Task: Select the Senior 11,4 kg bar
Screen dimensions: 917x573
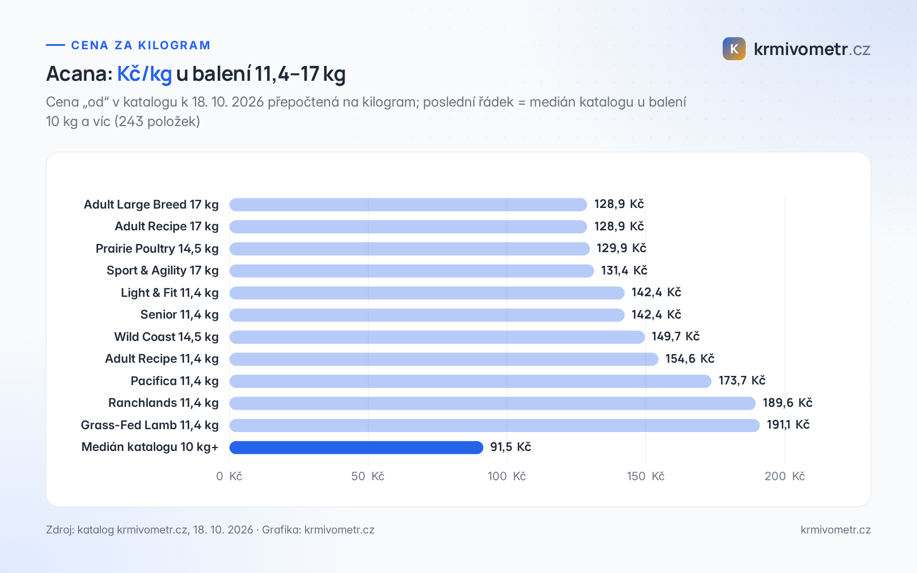Action: 427,315
